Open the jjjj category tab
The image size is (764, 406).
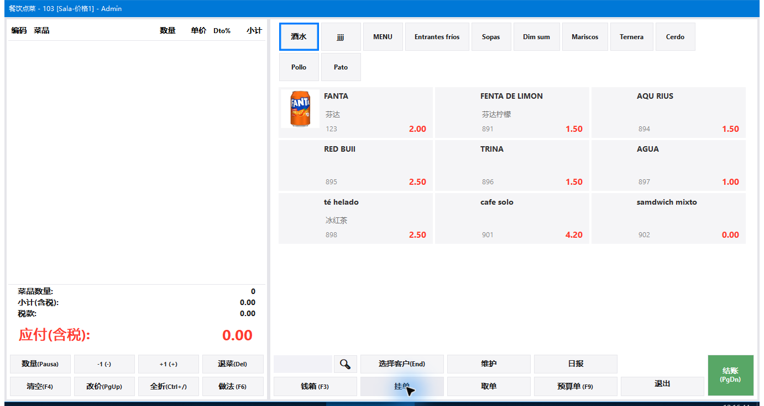[x=341, y=37]
